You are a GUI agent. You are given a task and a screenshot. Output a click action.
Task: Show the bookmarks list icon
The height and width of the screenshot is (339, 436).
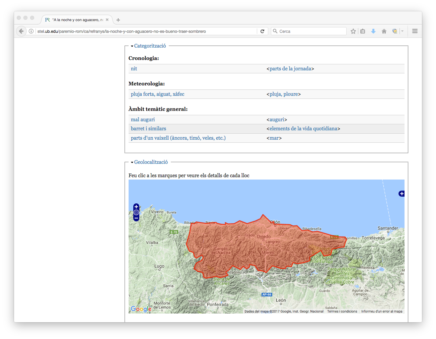click(x=363, y=31)
